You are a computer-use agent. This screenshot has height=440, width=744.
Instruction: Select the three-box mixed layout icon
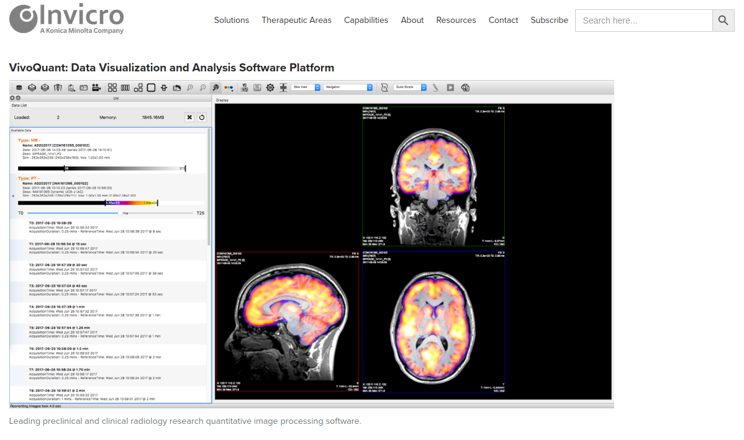coord(138,88)
